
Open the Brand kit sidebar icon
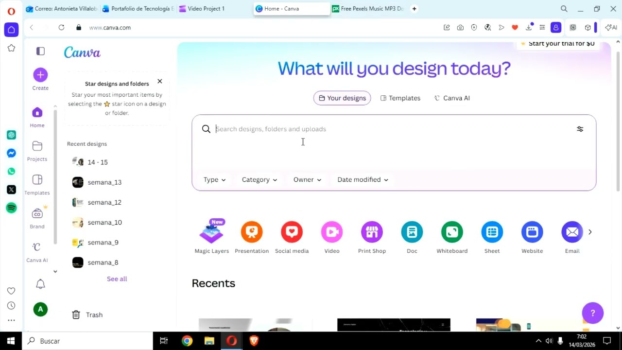tap(37, 213)
